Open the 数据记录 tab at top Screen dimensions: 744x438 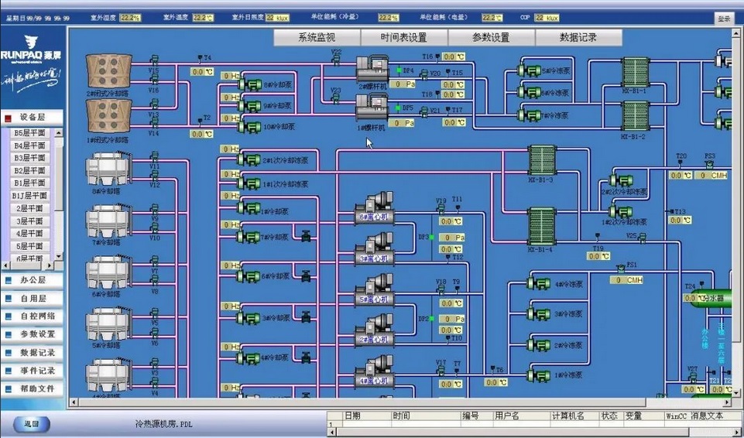pos(578,37)
